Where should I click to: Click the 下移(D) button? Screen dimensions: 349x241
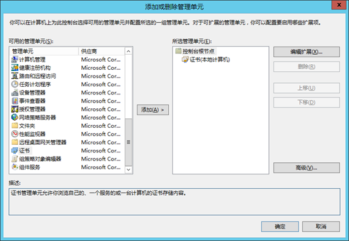pos(307,103)
